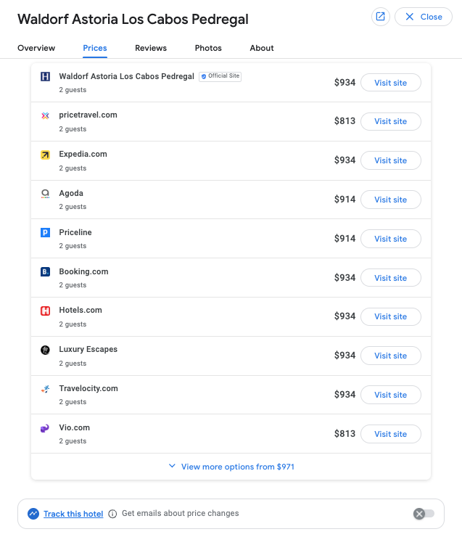Screen dimensions: 462x537
Task: Click the Hotels.com provider name
Action: coord(81,310)
